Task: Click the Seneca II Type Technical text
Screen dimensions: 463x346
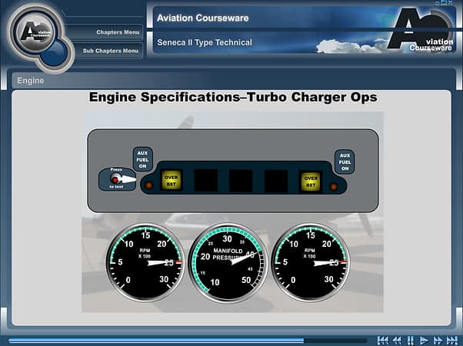Action: (205, 42)
